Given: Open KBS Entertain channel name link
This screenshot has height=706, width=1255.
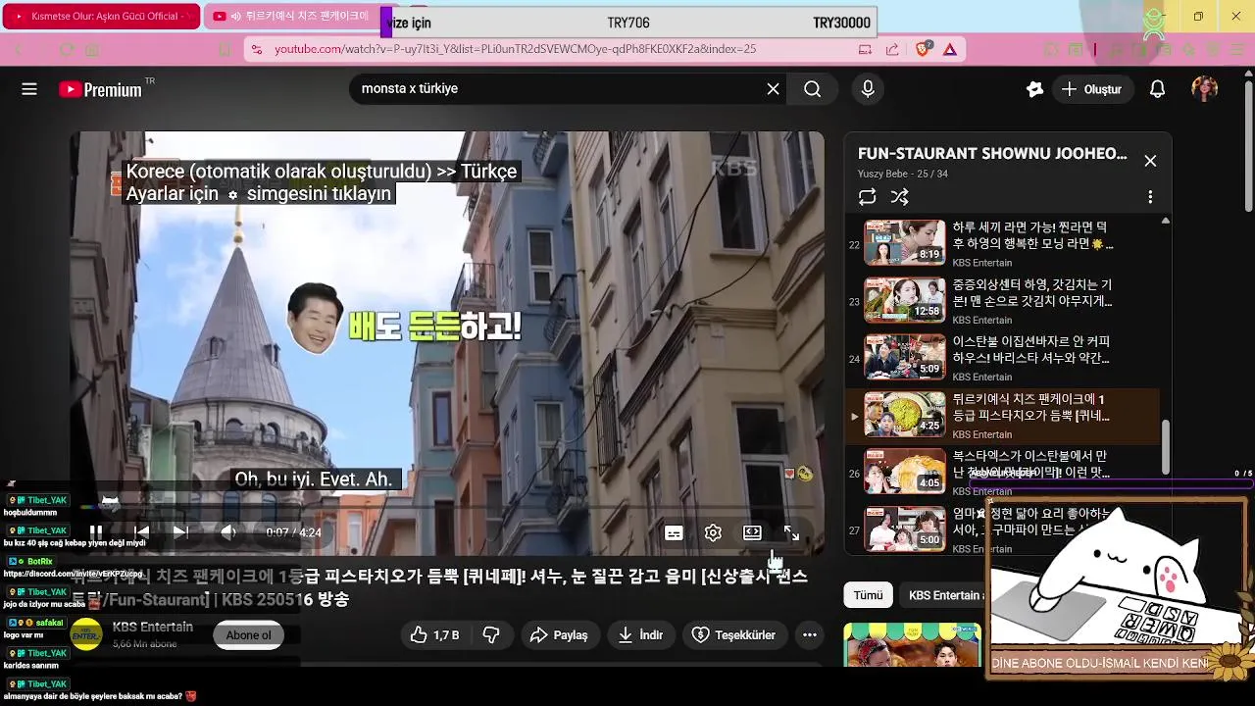Looking at the screenshot, I should tap(152, 627).
